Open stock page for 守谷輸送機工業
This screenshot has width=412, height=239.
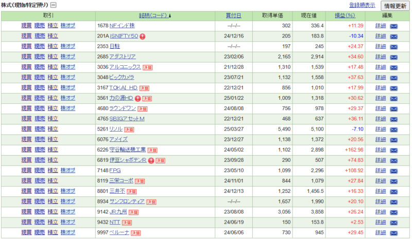tap(127, 150)
